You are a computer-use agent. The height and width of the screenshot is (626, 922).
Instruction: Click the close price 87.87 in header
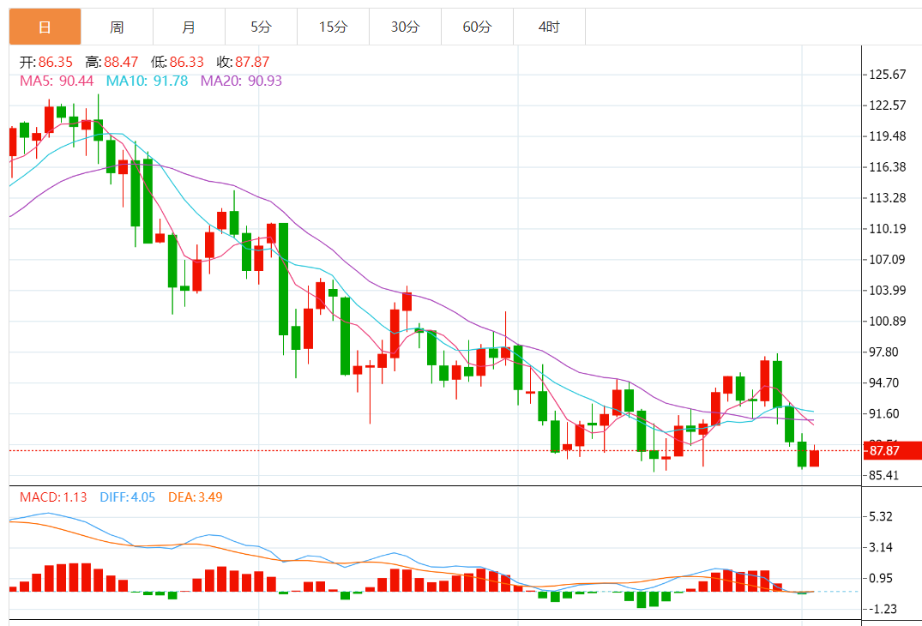(x=252, y=62)
